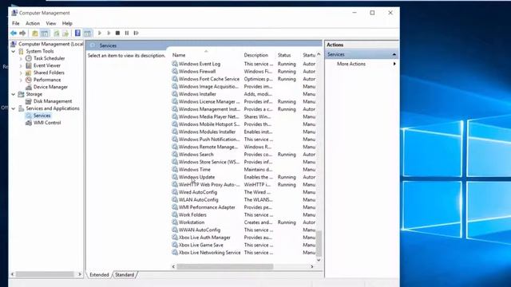
Task: Click the Restart Service toolbar icon
Action: click(x=137, y=33)
